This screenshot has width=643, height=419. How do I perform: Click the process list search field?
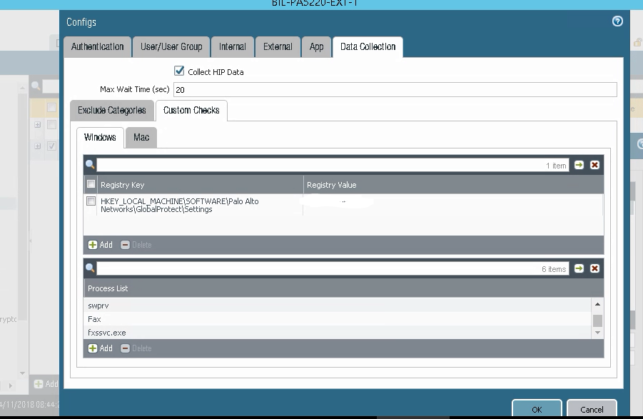point(333,268)
